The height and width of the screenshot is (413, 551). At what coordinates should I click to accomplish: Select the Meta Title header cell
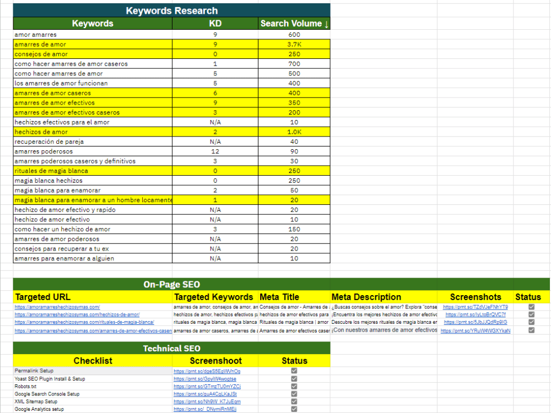tap(294, 297)
